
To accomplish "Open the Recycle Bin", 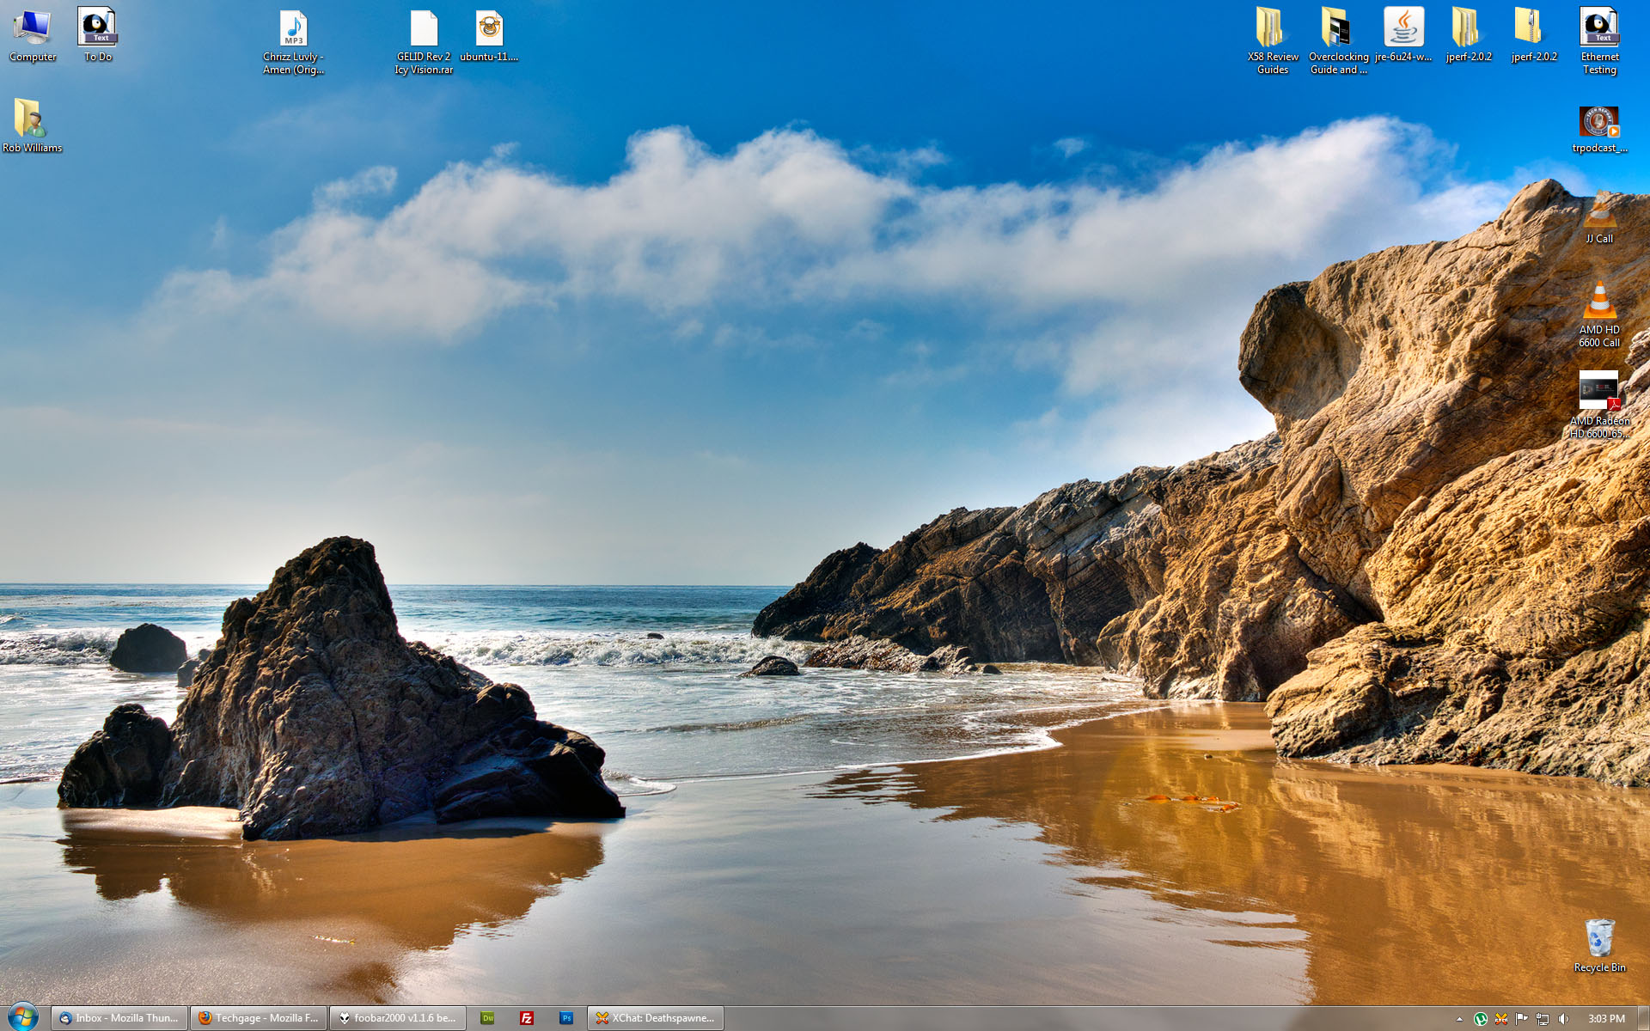I will pos(1599,938).
